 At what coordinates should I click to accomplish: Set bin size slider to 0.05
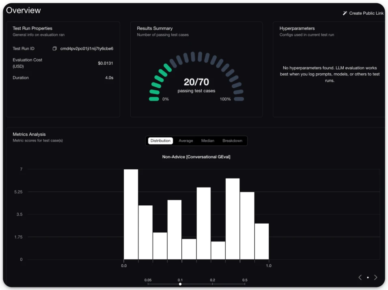point(148,284)
